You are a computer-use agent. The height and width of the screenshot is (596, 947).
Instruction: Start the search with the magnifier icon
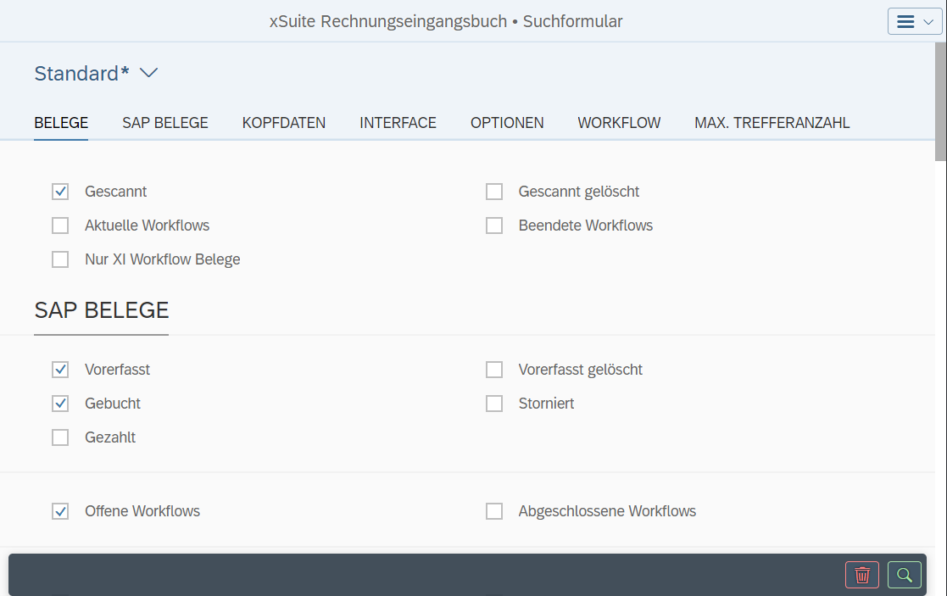pyautogui.click(x=904, y=574)
